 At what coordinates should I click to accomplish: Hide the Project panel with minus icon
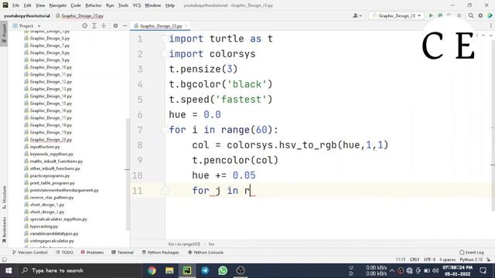[x=125, y=25]
